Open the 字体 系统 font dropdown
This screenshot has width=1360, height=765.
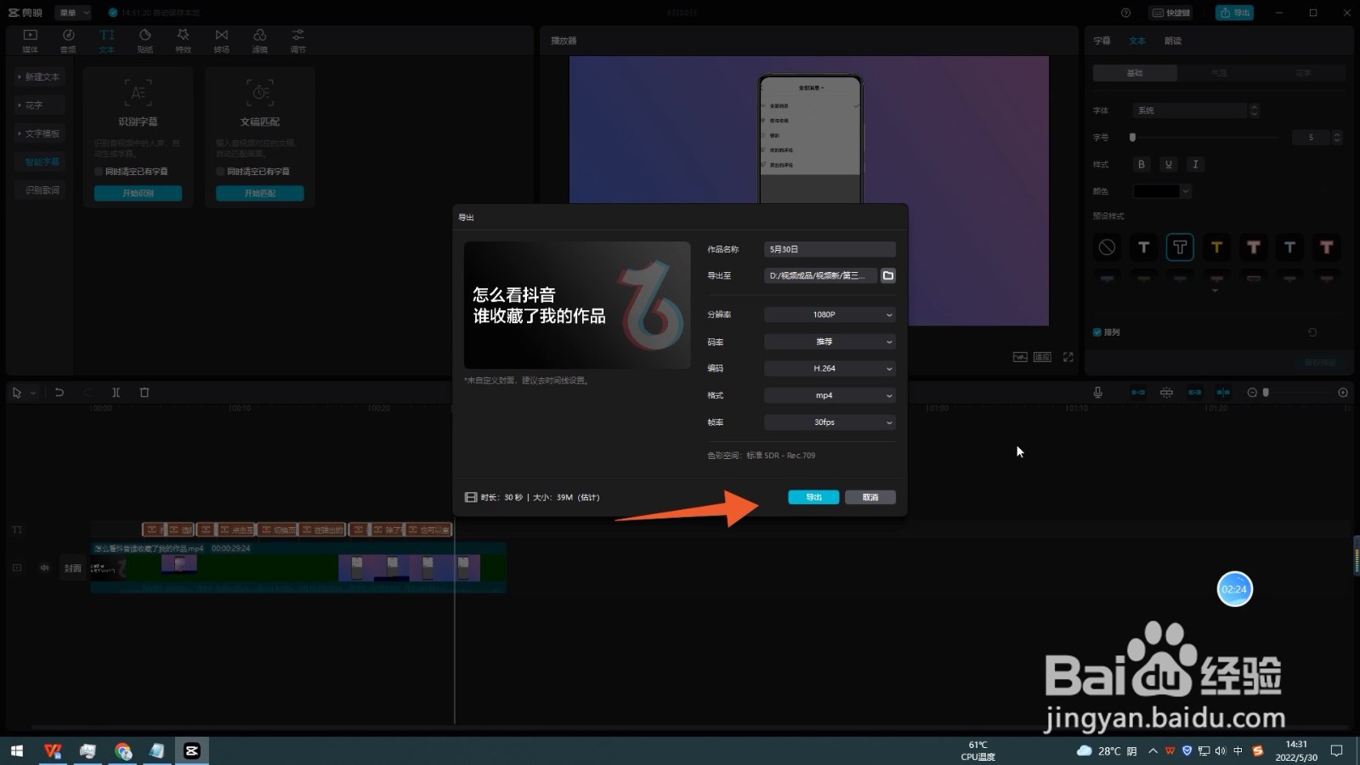[x=1194, y=110]
